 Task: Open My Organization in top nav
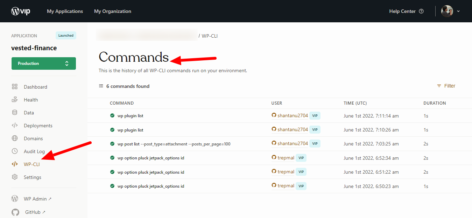(x=113, y=11)
